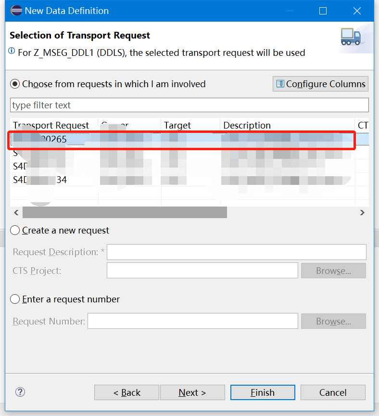
Task: Select the Enter a request number option
Action: pyautogui.click(x=14, y=299)
